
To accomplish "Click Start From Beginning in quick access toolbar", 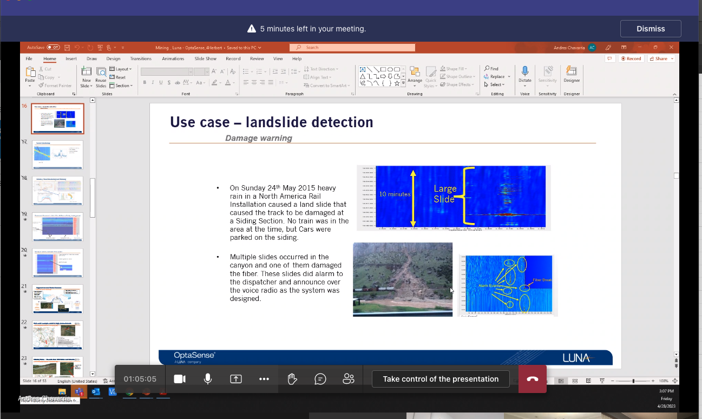I will [x=100, y=48].
